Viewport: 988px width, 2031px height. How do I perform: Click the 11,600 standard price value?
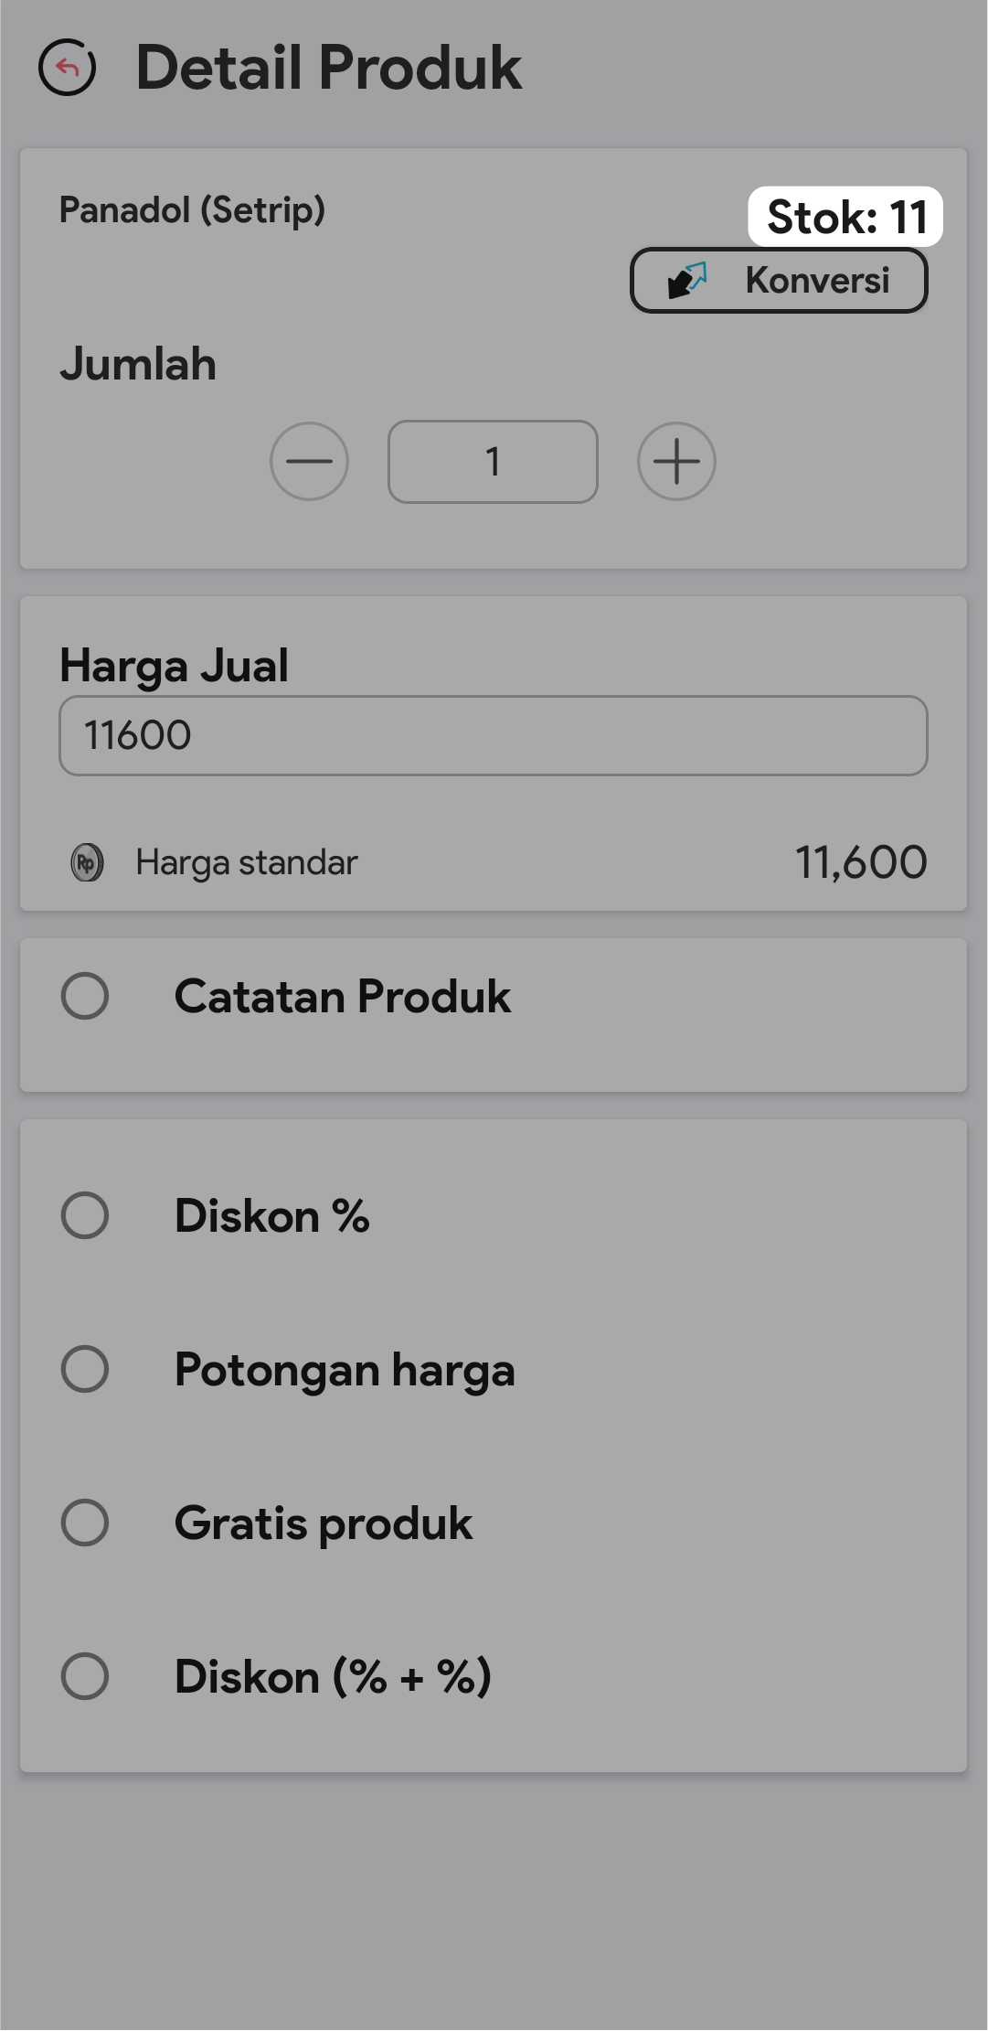click(860, 862)
